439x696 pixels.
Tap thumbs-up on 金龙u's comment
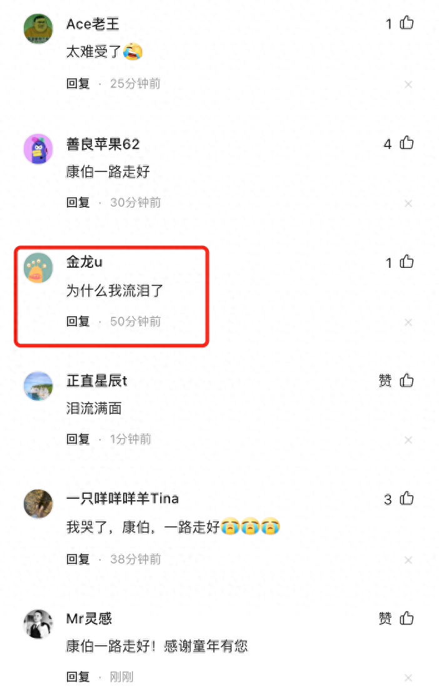pos(406,262)
